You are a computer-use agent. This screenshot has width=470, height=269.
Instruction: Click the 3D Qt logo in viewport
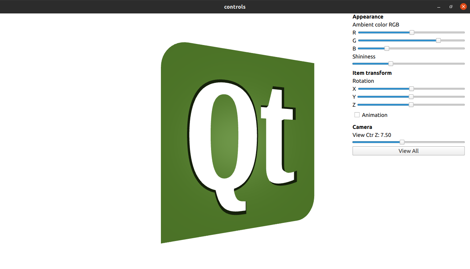pyautogui.click(x=238, y=143)
